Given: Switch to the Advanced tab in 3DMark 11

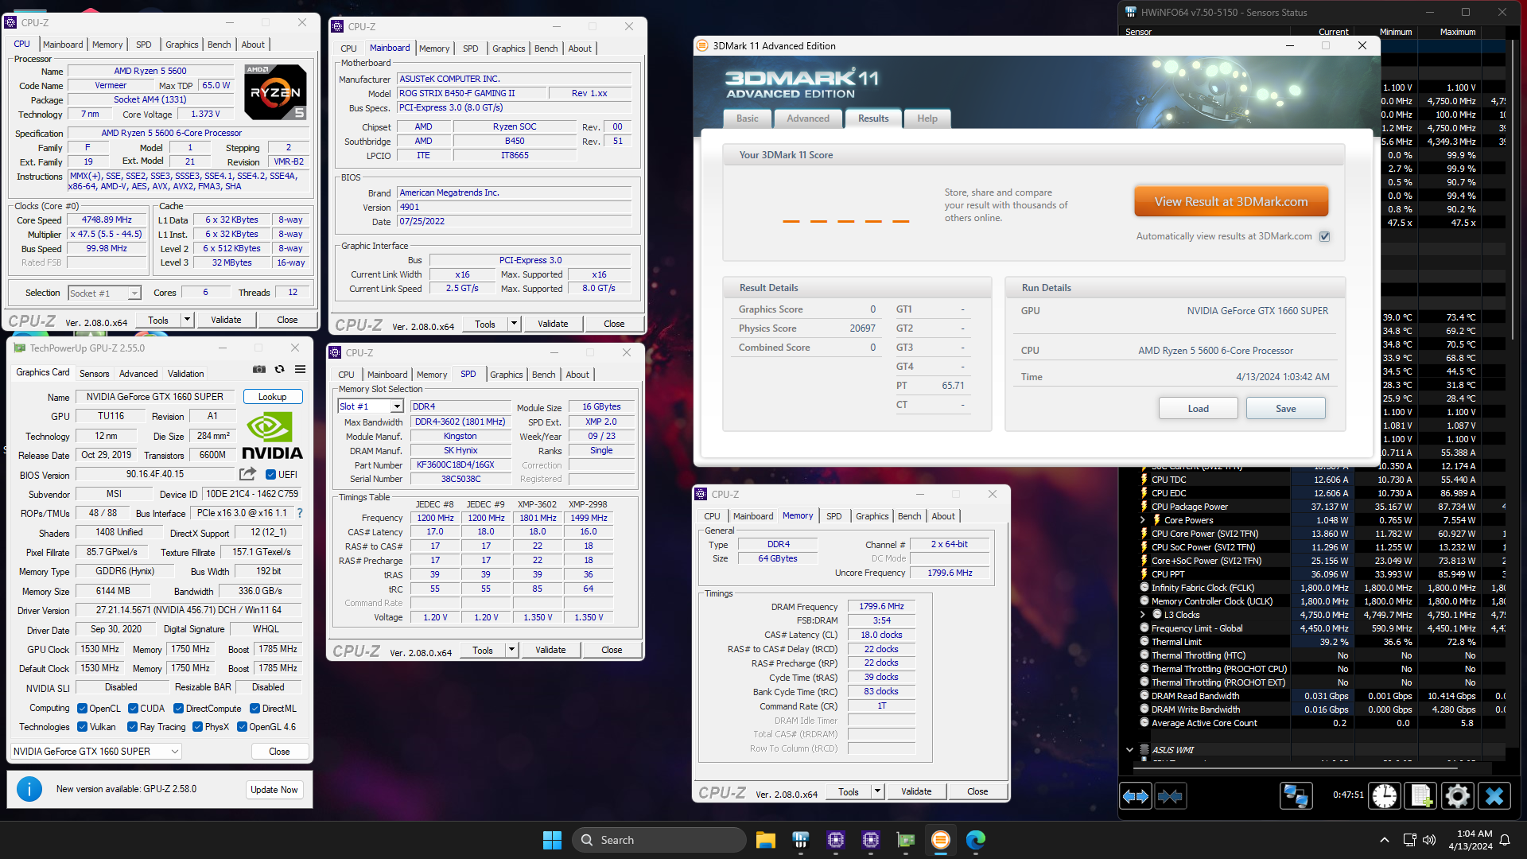Looking at the screenshot, I should click(x=808, y=119).
